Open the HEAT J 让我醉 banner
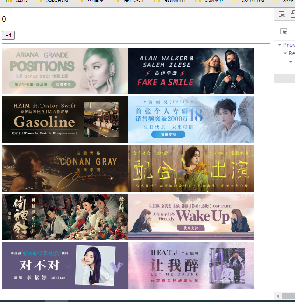Viewport: 295px width, 302px height. 191,266
